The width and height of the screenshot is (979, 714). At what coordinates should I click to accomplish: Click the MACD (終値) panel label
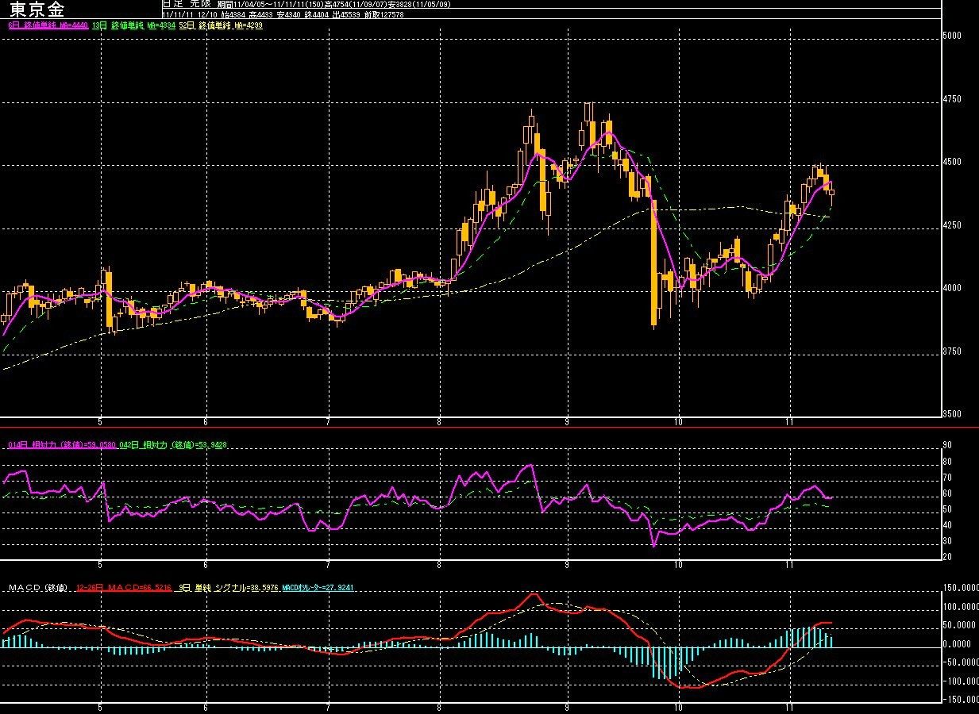click(38, 588)
